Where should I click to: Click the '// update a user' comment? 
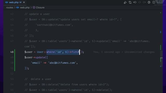[37, 14]
